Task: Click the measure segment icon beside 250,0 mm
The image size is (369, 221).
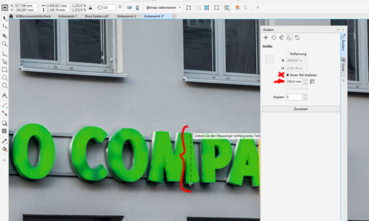Action: tap(313, 82)
